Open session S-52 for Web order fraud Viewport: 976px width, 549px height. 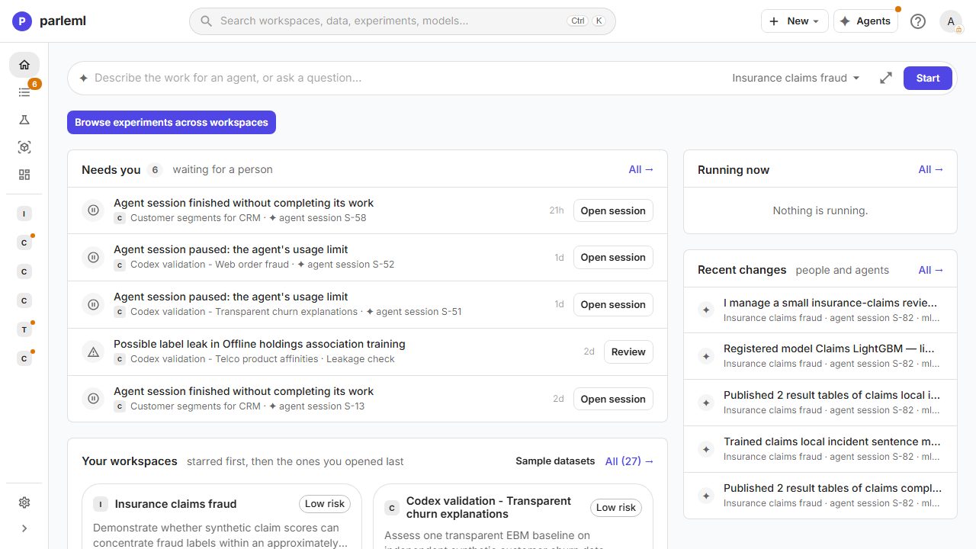(613, 258)
